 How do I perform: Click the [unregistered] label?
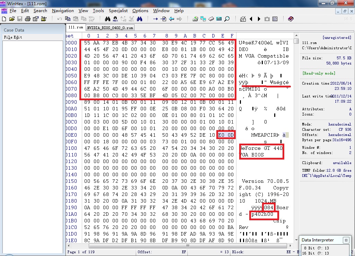pos(337,37)
